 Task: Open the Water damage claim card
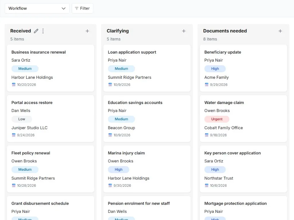[243, 119]
